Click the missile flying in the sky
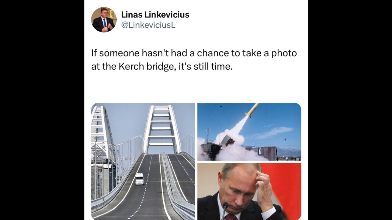This screenshot has height=220, width=392. [x=252, y=110]
